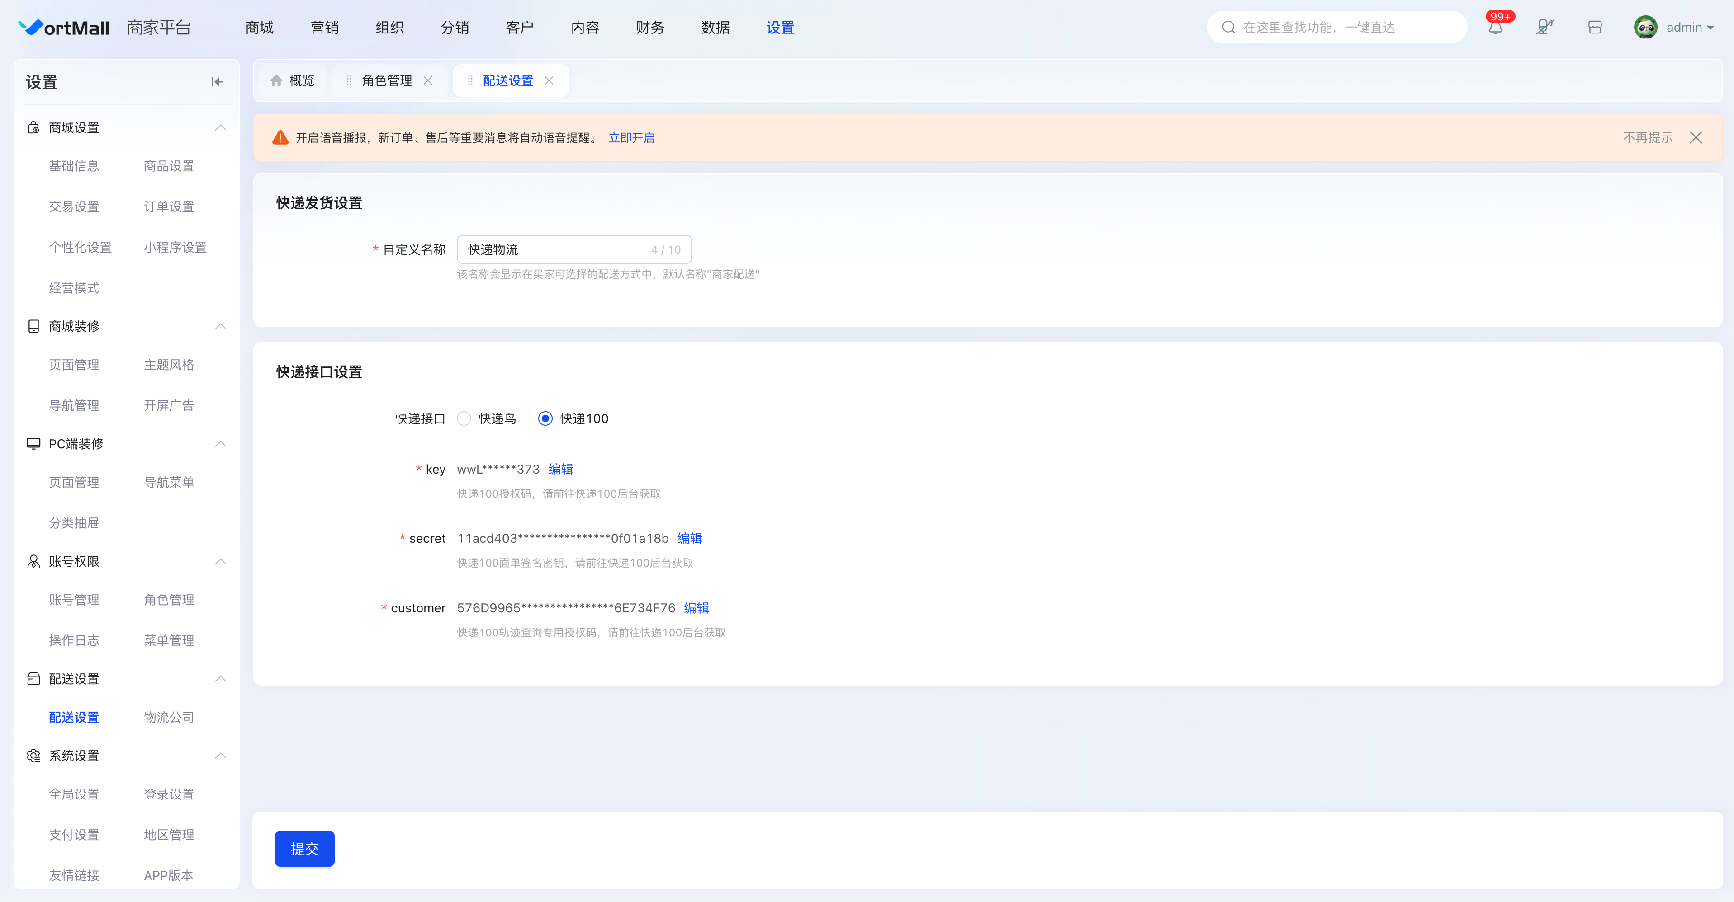Open 支付设置 in the sidebar
The width and height of the screenshot is (1734, 902).
click(x=74, y=834)
